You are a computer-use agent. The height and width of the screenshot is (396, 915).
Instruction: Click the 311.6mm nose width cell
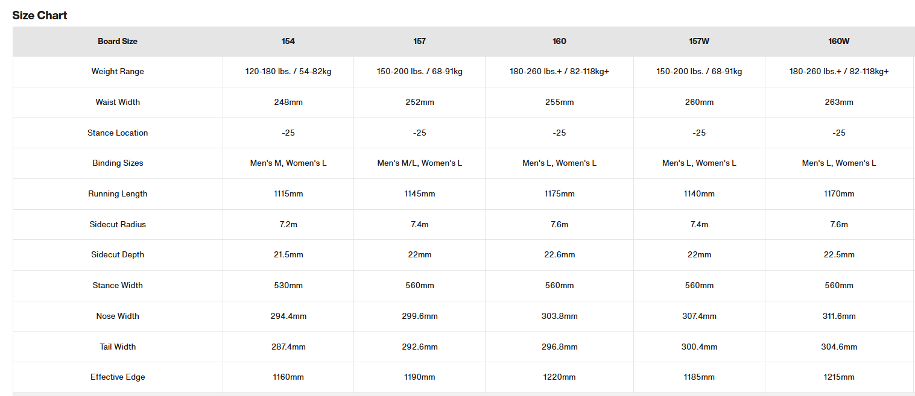click(x=839, y=316)
